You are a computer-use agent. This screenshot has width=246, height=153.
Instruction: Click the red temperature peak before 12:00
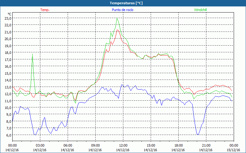tap(117, 30)
